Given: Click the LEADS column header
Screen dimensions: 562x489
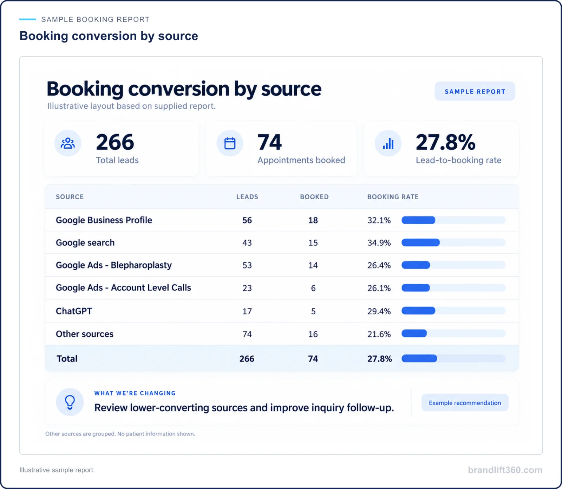Looking at the screenshot, I should [247, 197].
